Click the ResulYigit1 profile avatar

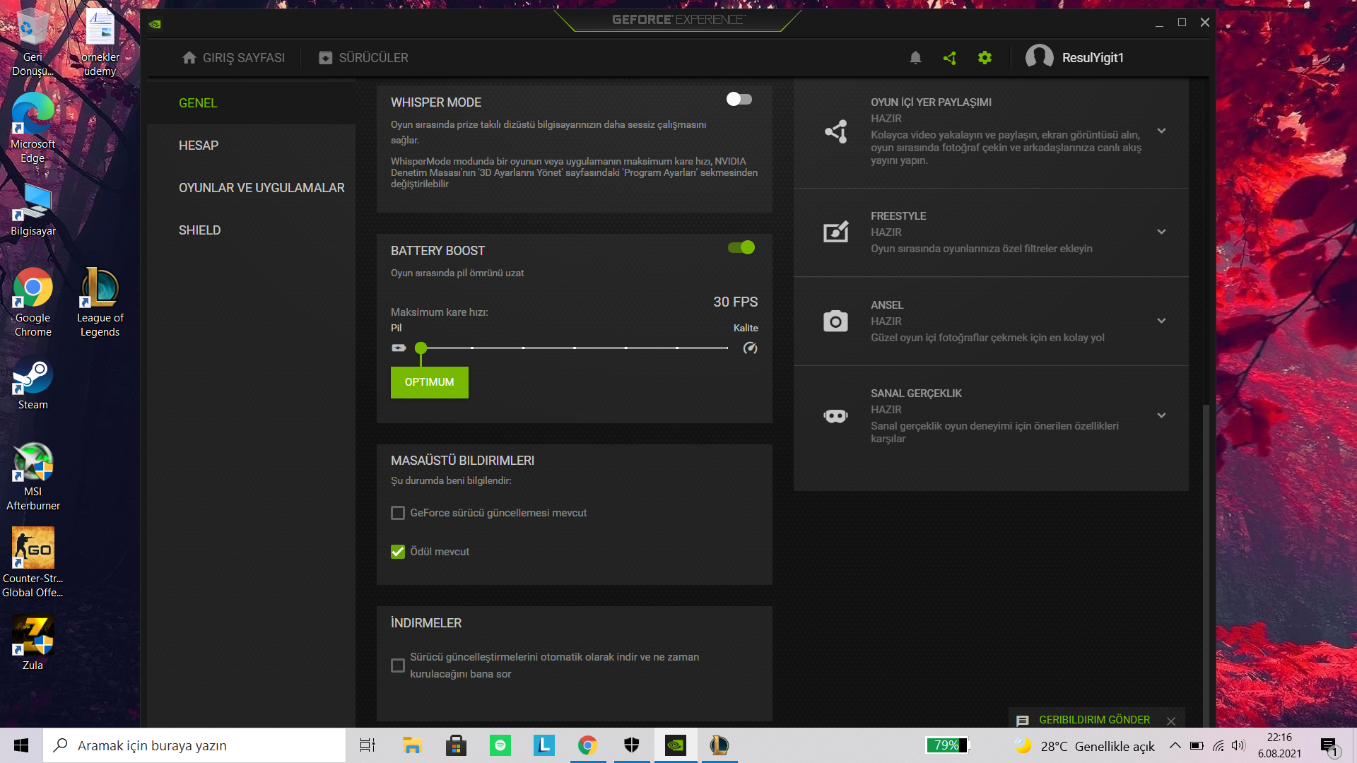[1039, 57]
